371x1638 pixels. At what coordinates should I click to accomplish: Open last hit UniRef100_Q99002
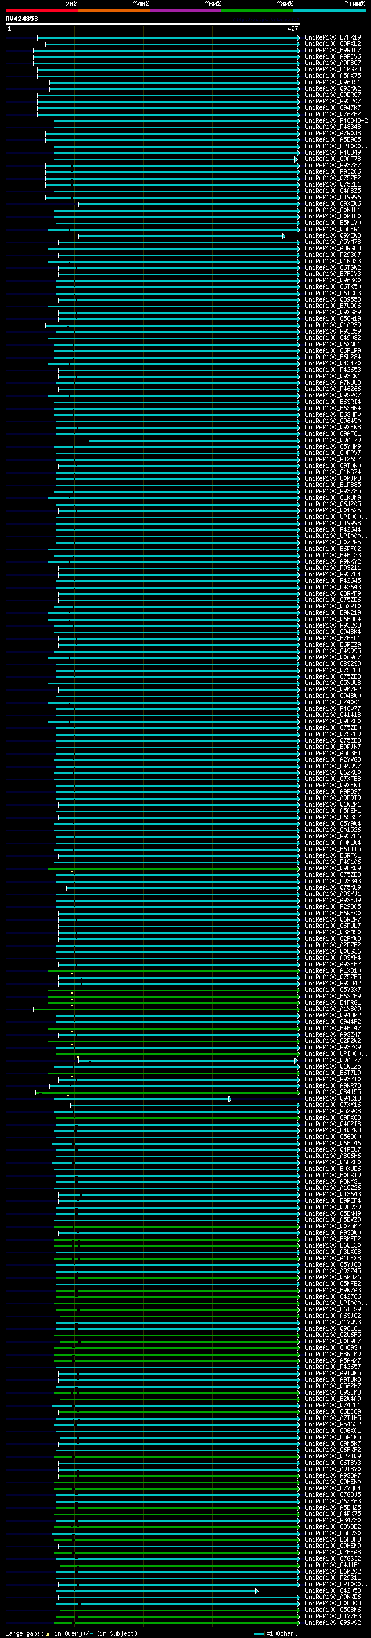tap(333, 1623)
